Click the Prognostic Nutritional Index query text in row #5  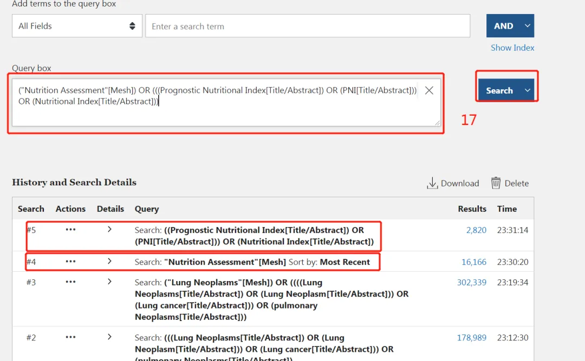pyautogui.click(x=254, y=236)
